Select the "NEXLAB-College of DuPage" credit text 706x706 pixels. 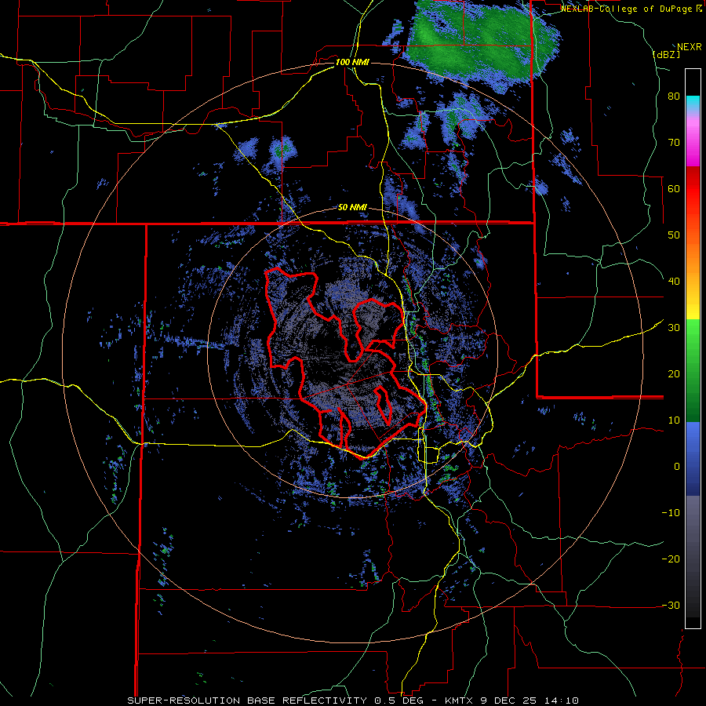(x=628, y=9)
